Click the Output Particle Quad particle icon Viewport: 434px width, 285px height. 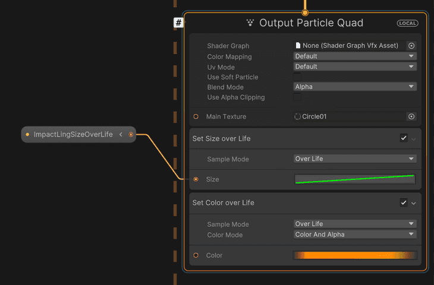(250, 23)
